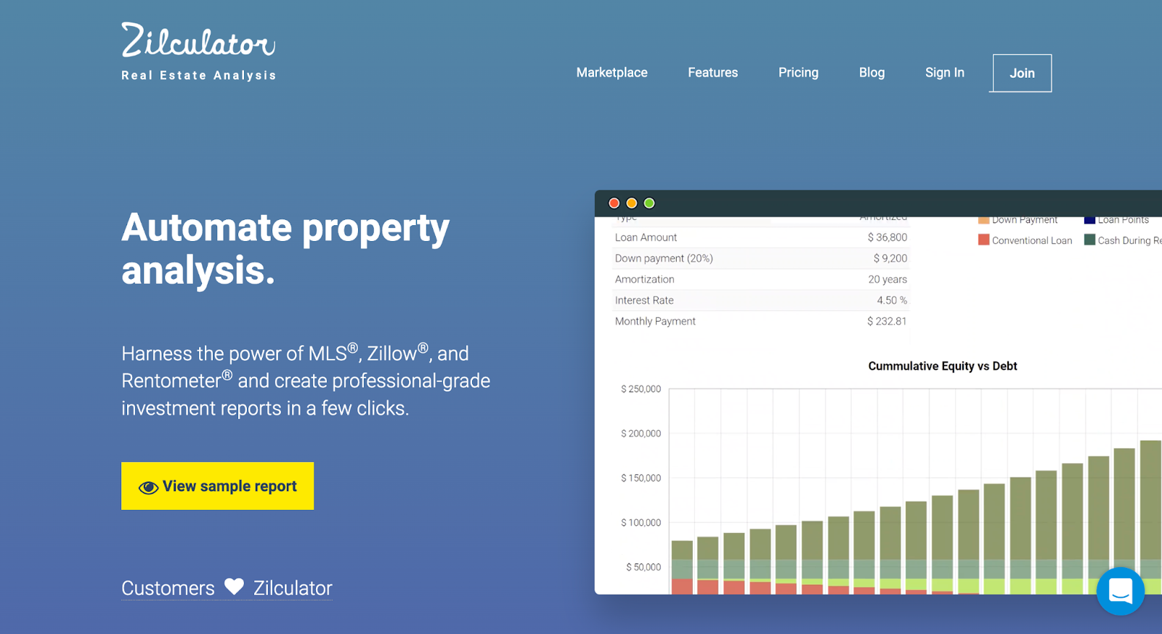Click the $ 150,000 axis label
The width and height of the screenshot is (1162, 634).
(x=641, y=478)
